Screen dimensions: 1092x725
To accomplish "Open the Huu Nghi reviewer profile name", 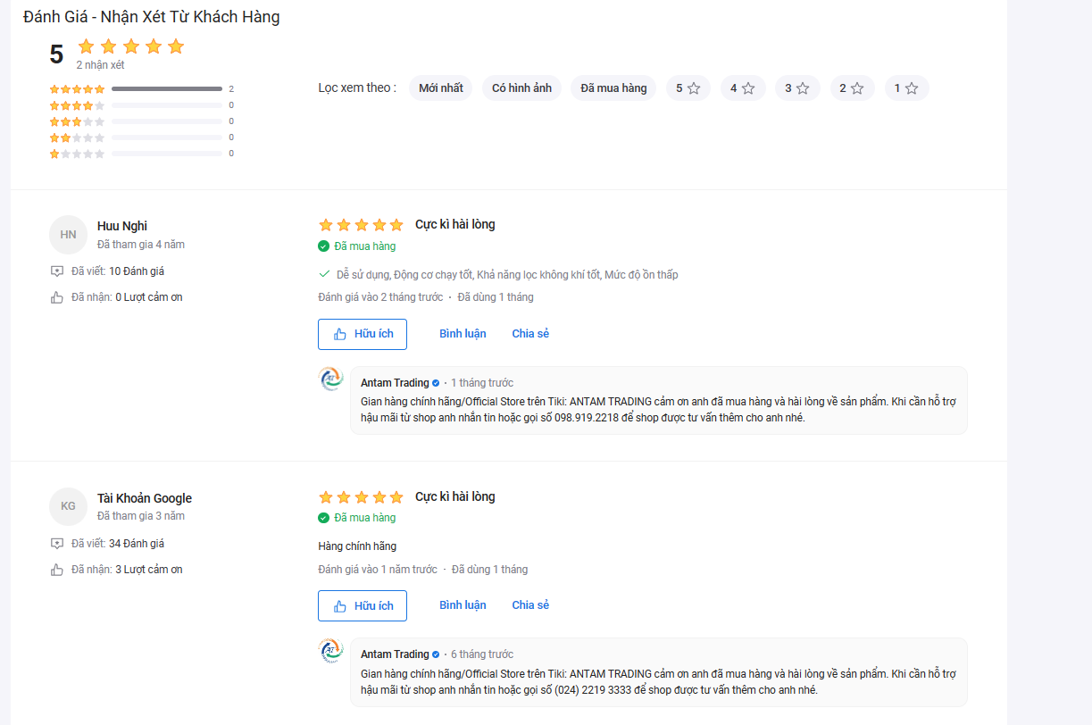I will 122,227.
